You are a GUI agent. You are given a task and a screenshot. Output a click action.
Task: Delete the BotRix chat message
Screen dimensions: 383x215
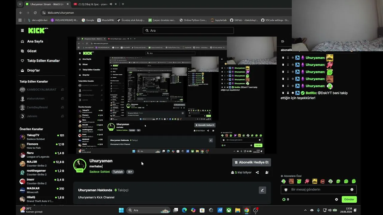click(x=283, y=93)
